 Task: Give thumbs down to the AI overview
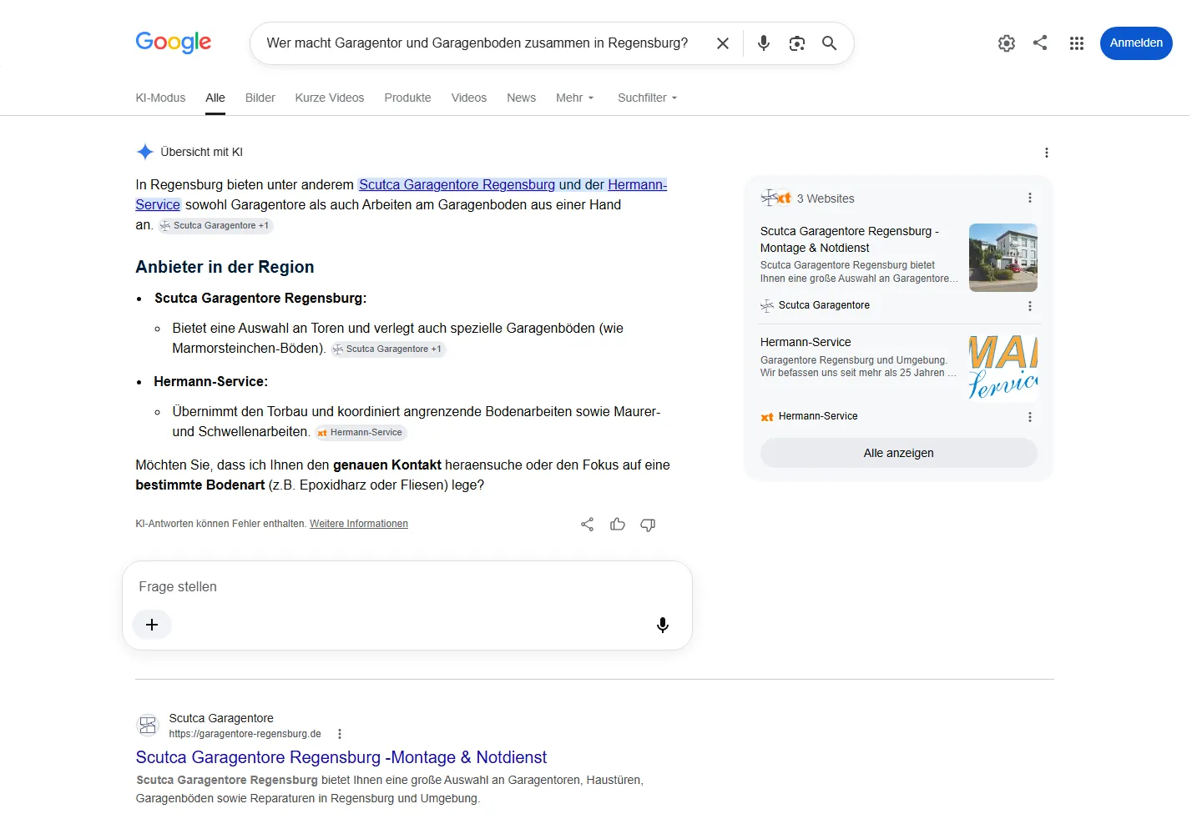(x=648, y=525)
